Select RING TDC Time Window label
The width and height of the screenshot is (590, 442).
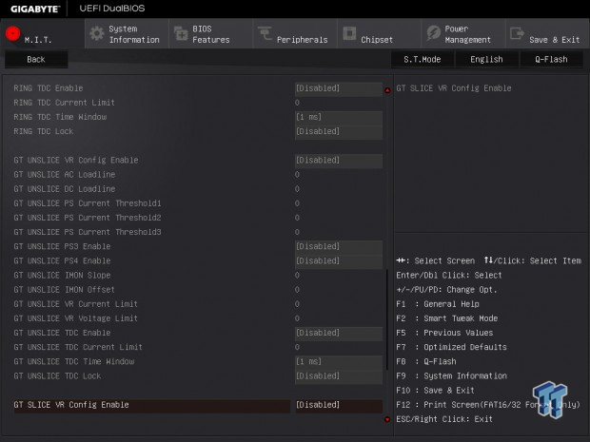pyautogui.click(x=60, y=117)
